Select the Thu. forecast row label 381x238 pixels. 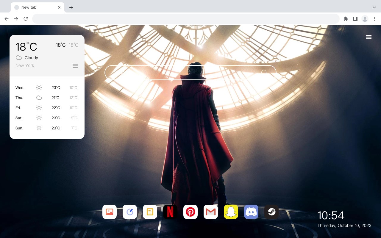pyautogui.click(x=19, y=98)
